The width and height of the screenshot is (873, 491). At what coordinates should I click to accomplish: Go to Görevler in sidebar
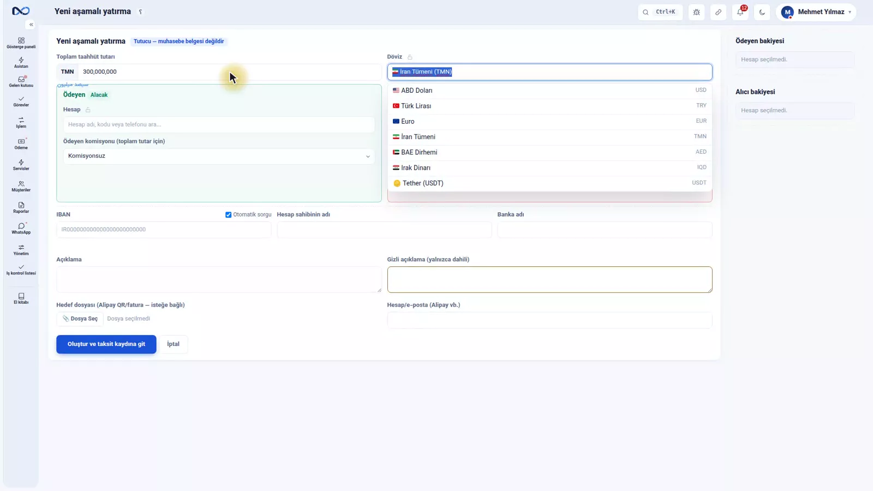[x=21, y=101]
